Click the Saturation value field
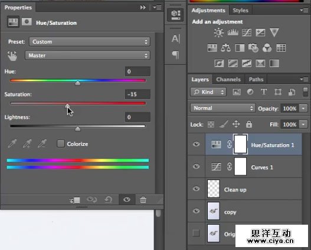311x250 pixels. click(x=138, y=94)
